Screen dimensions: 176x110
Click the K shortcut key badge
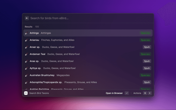click(150, 93)
